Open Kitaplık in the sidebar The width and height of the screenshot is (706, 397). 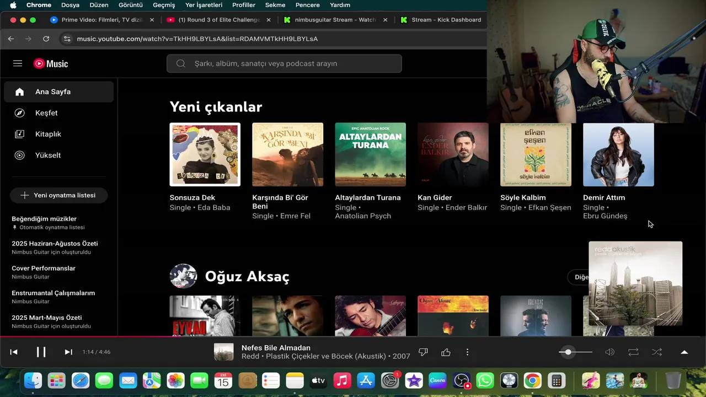59,134
